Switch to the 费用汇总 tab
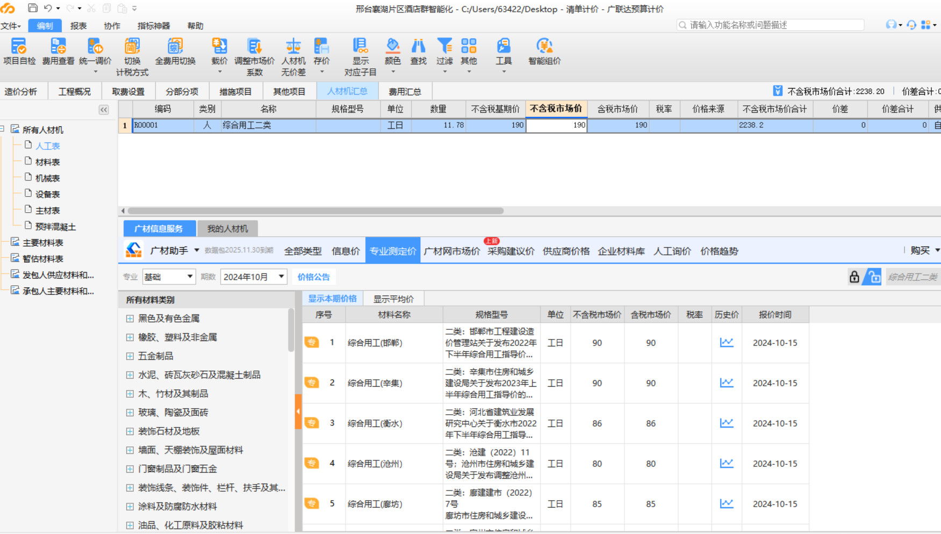The height and width of the screenshot is (534, 941). (405, 91)
